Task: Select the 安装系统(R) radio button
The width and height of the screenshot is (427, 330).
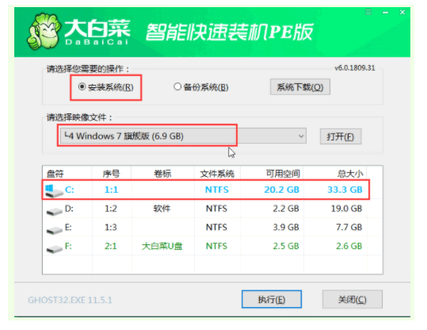Action: (106, 87)
